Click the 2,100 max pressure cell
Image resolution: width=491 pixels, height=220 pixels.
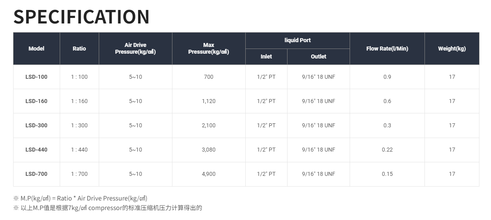point(209,125)
